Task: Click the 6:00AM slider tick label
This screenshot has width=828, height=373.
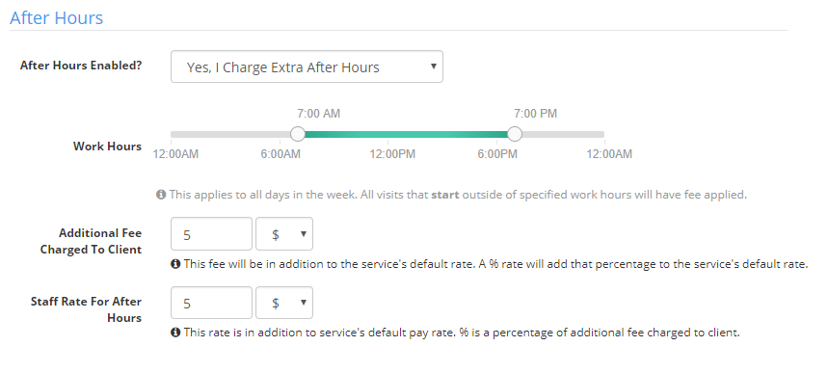Action: tap(280, 154)
